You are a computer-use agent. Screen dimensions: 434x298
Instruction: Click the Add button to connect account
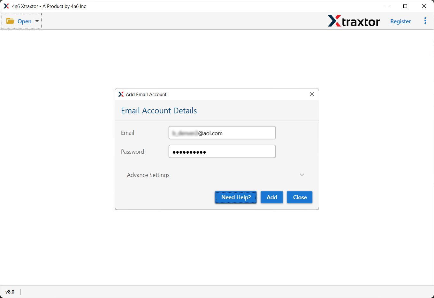coord(271,197)
